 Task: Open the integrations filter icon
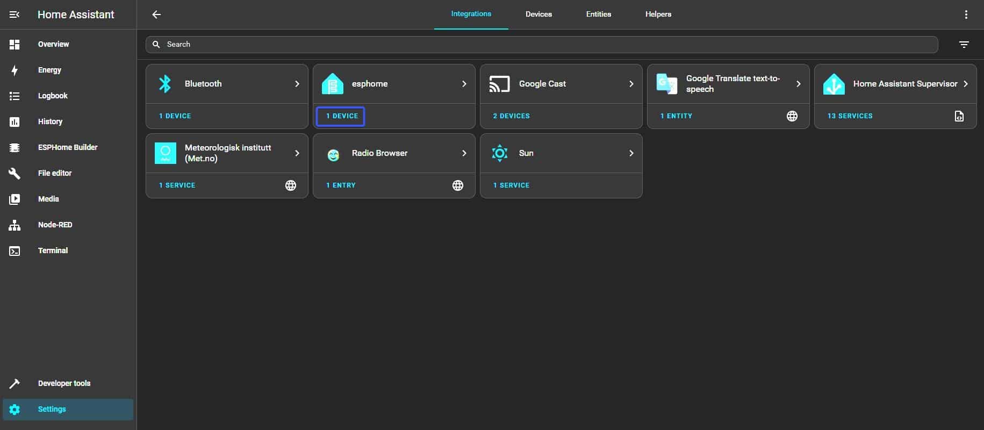[964, 45]
